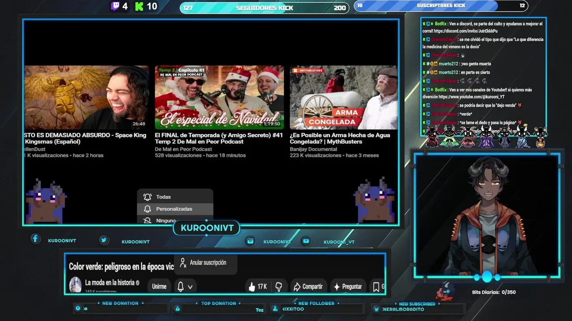Click the Seguidores Kick progress bar
Image resolution: width=572 pixels, height=321 pixels.
tap(264, 8)
